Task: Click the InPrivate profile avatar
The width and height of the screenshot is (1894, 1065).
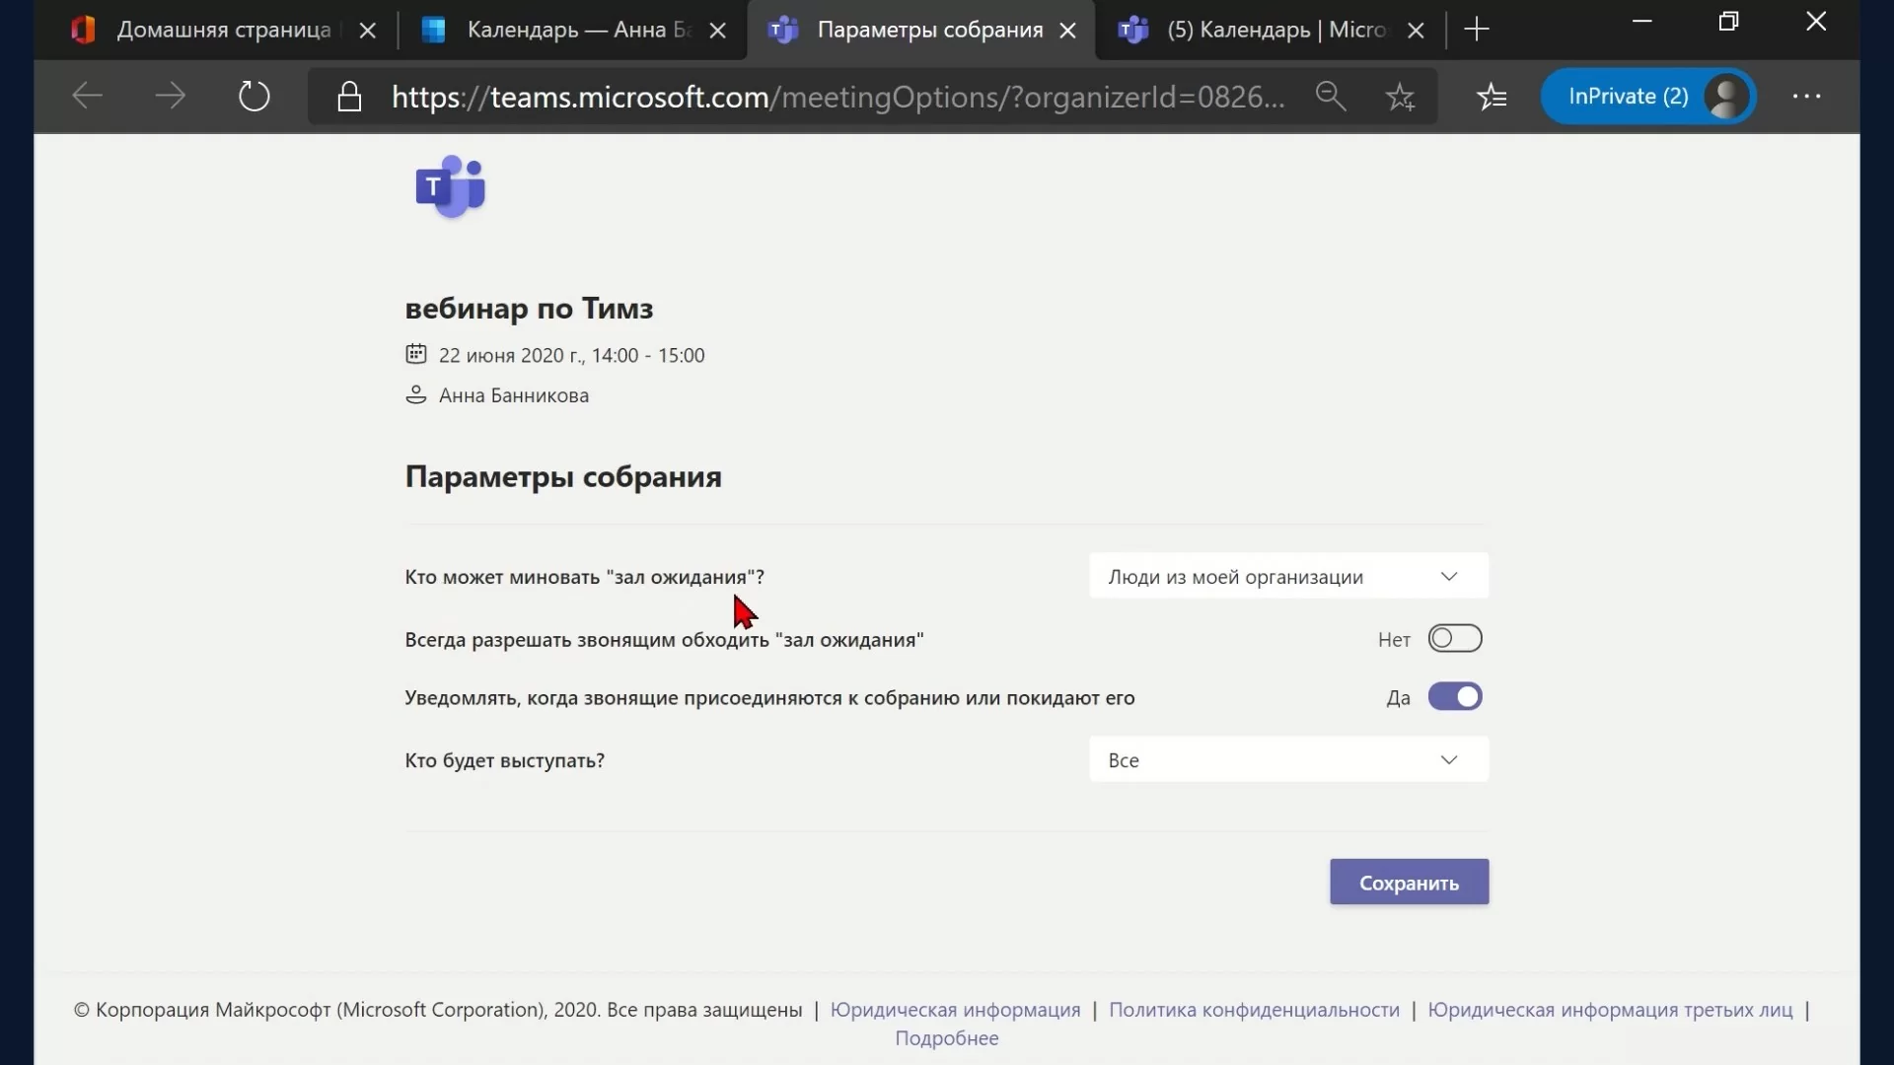Action: (1726, 96)
